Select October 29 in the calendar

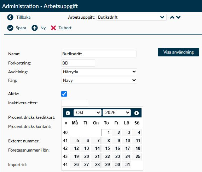click(x=106, y=165)
